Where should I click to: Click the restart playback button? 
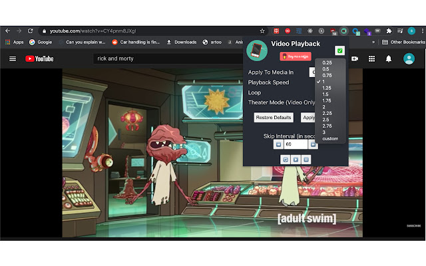click(x=286, y=160)
